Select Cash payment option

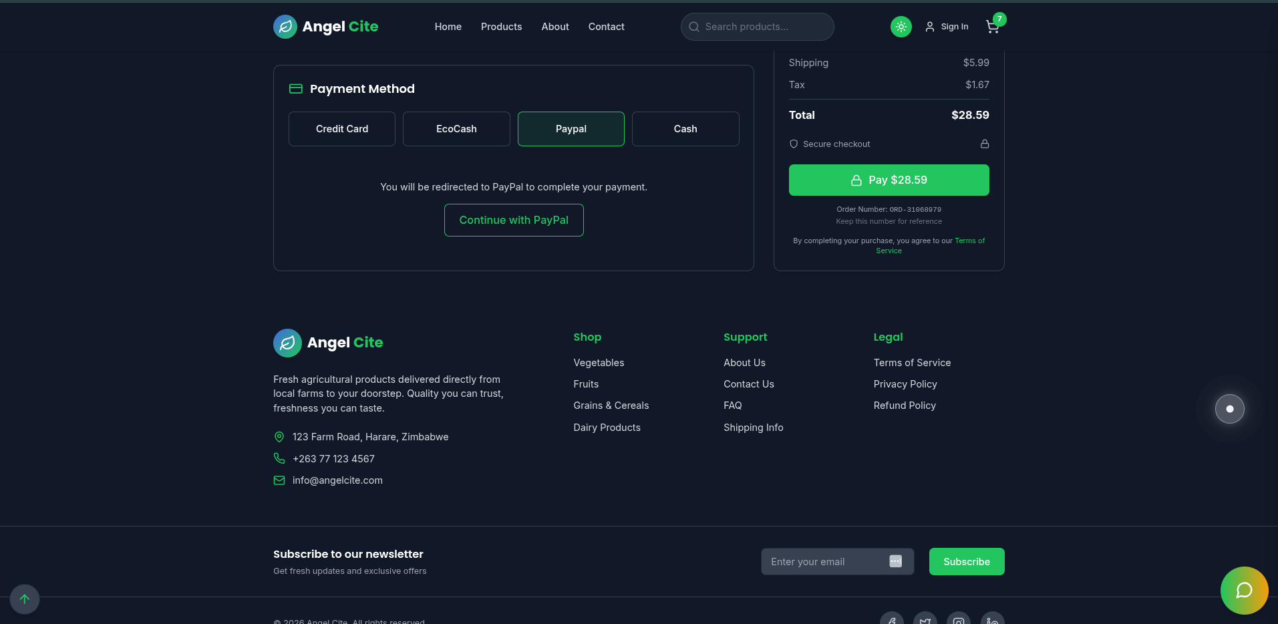[685, 129]
